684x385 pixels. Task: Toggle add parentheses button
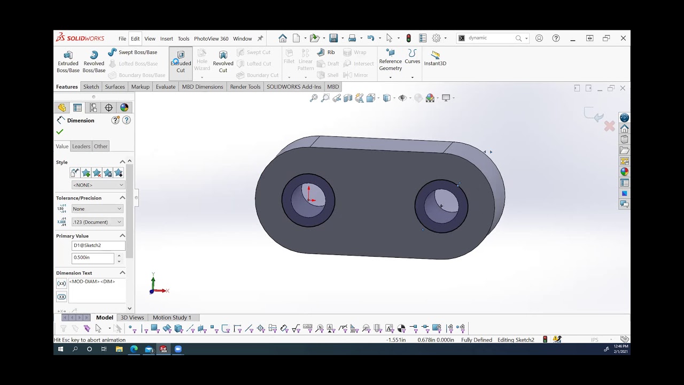61,284
